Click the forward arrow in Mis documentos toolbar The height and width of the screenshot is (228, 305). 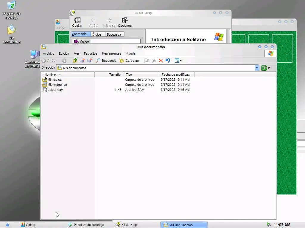[x=64, y=61]
